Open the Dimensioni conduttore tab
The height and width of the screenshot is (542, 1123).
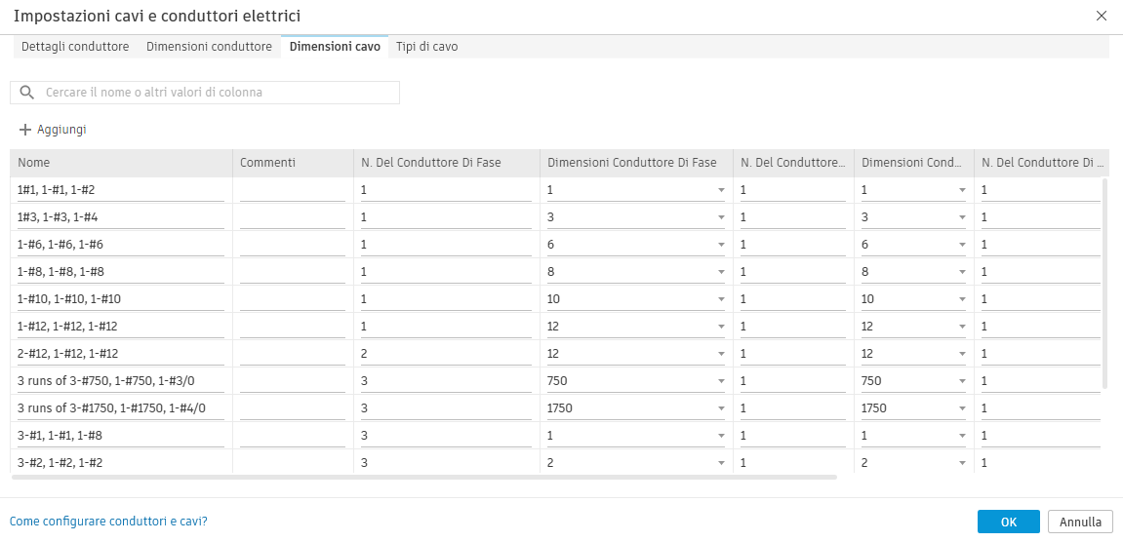pyautogui.click(x=209, y=47)
